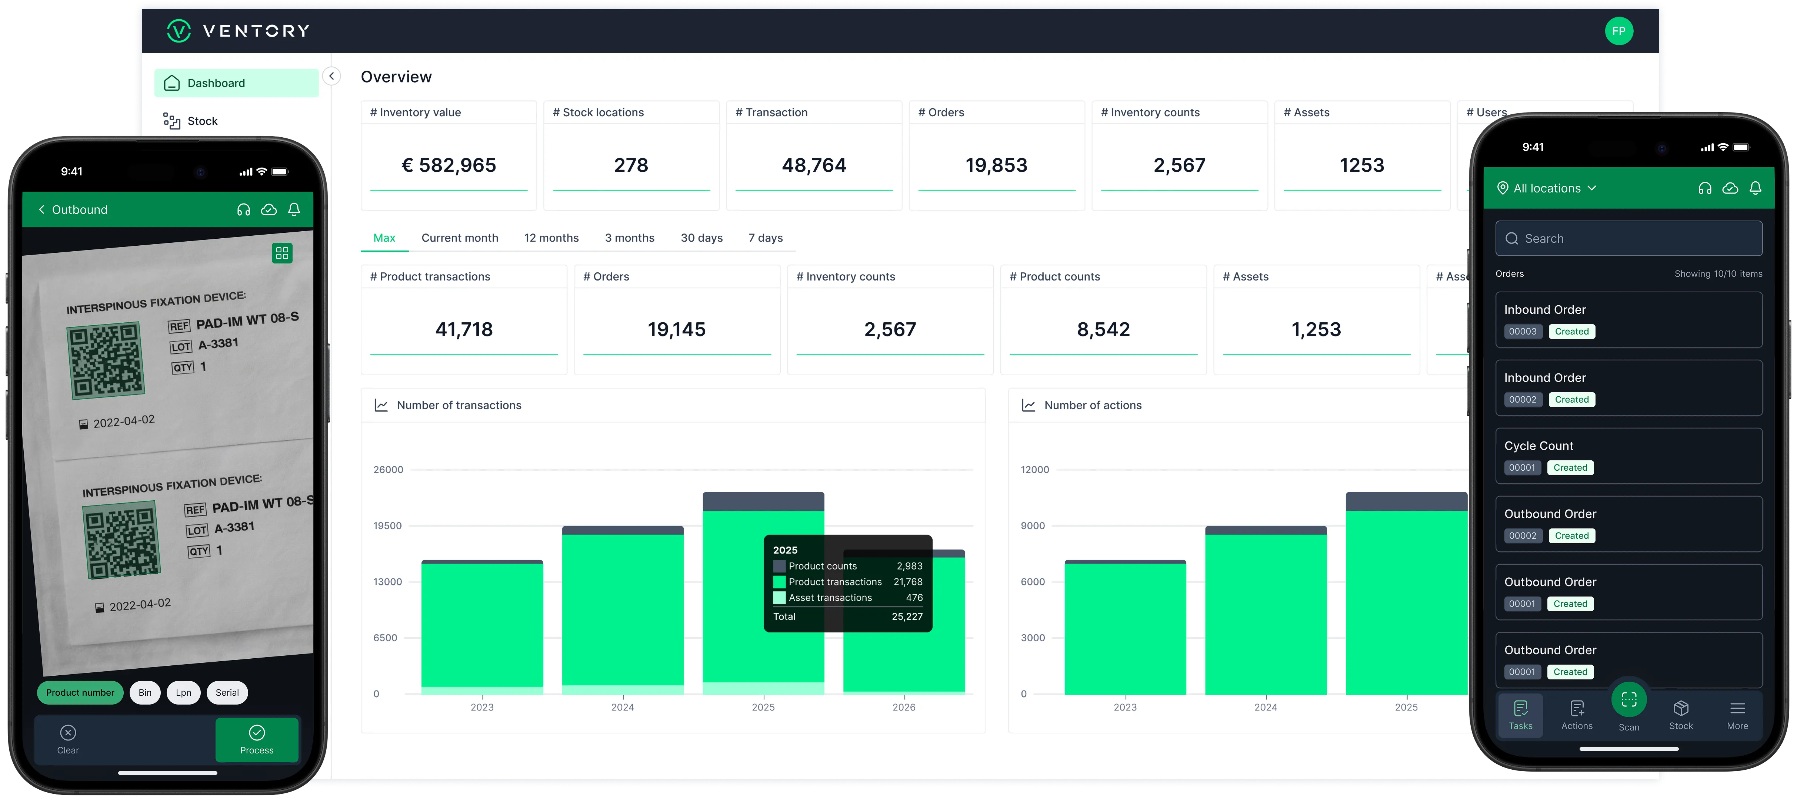Click the cloud sync icon in Outbound header

[269, 210]
